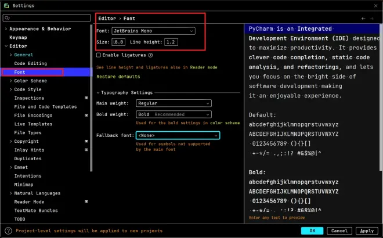Expand the Color Scheme node arrow
Image resolution: width=383 pixels, height=238 pixels.
(11, 81)
